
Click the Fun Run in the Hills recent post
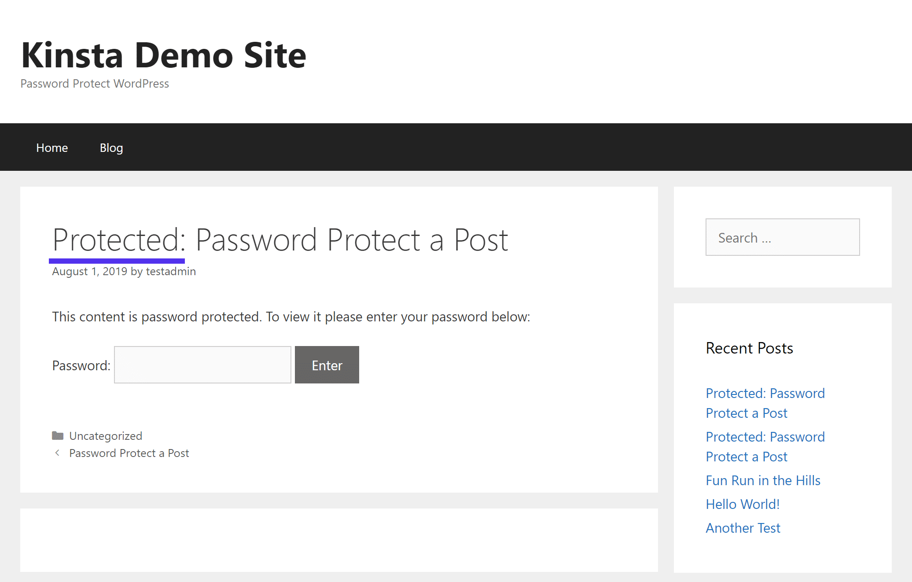[762, 479]
